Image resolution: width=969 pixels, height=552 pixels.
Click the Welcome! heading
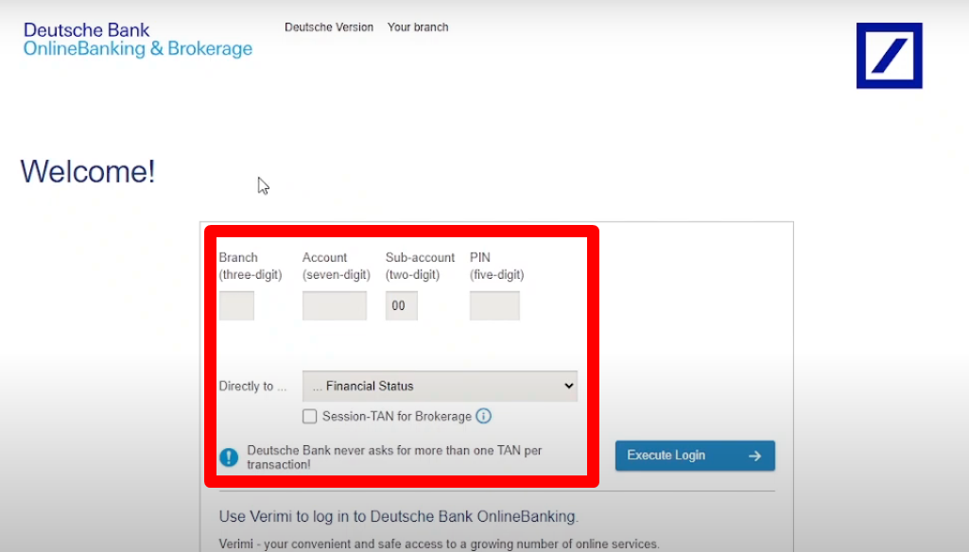88,172
